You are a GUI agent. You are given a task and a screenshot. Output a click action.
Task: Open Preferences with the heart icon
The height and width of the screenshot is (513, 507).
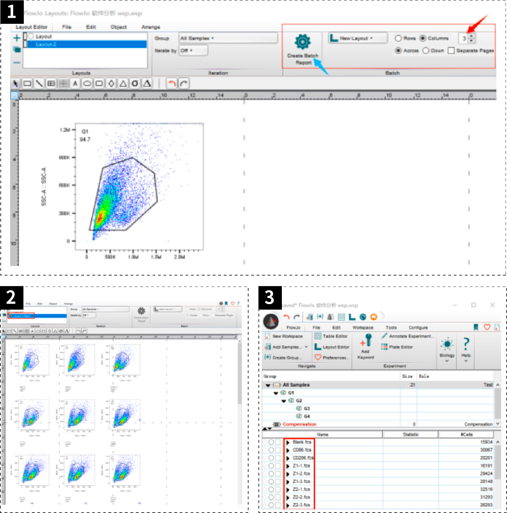pos(318,357)
